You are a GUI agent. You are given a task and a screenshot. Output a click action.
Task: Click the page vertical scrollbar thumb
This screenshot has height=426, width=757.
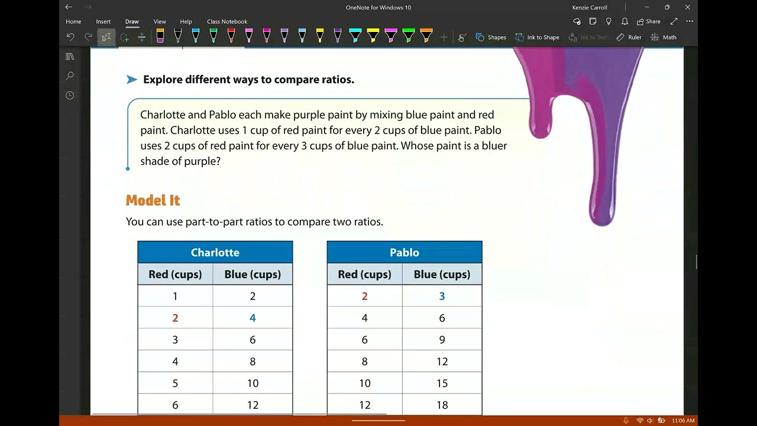click(x=696, y=262)
